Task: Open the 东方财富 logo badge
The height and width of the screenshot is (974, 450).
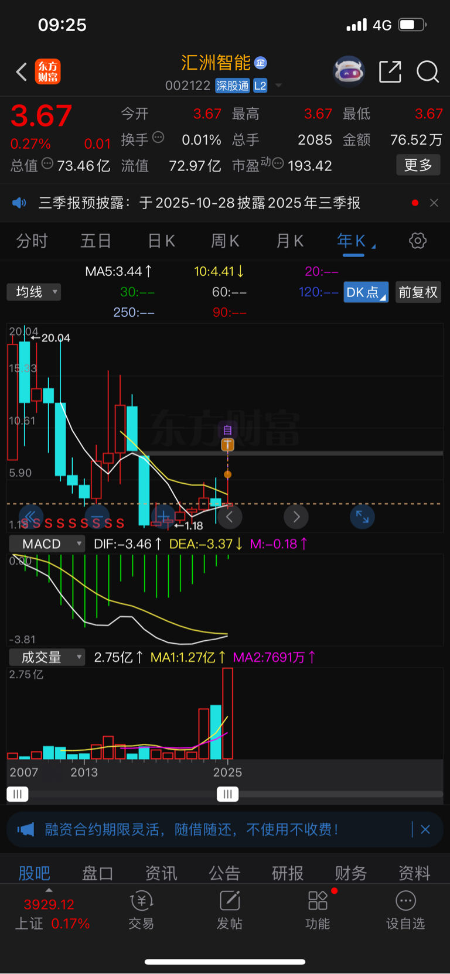Action: coord(47,72)
